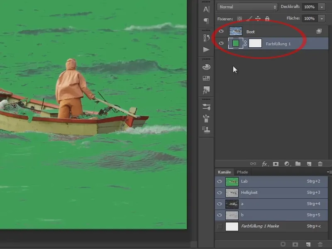Switch to the Kanäle tab
The height and width of the screenshot is (249, 332).
(x=225, y=172)
